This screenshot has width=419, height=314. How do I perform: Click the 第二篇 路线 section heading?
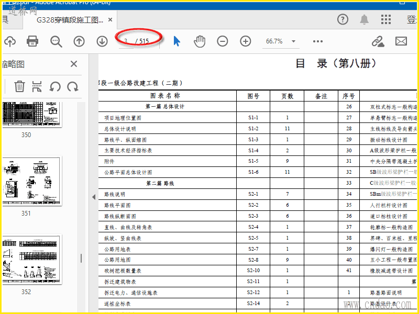(x=160, y=184)
